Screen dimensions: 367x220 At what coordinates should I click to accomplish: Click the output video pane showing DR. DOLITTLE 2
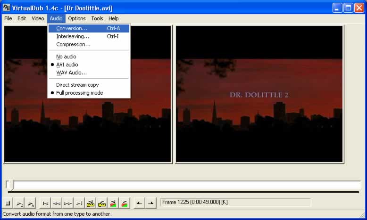[259, 94]
